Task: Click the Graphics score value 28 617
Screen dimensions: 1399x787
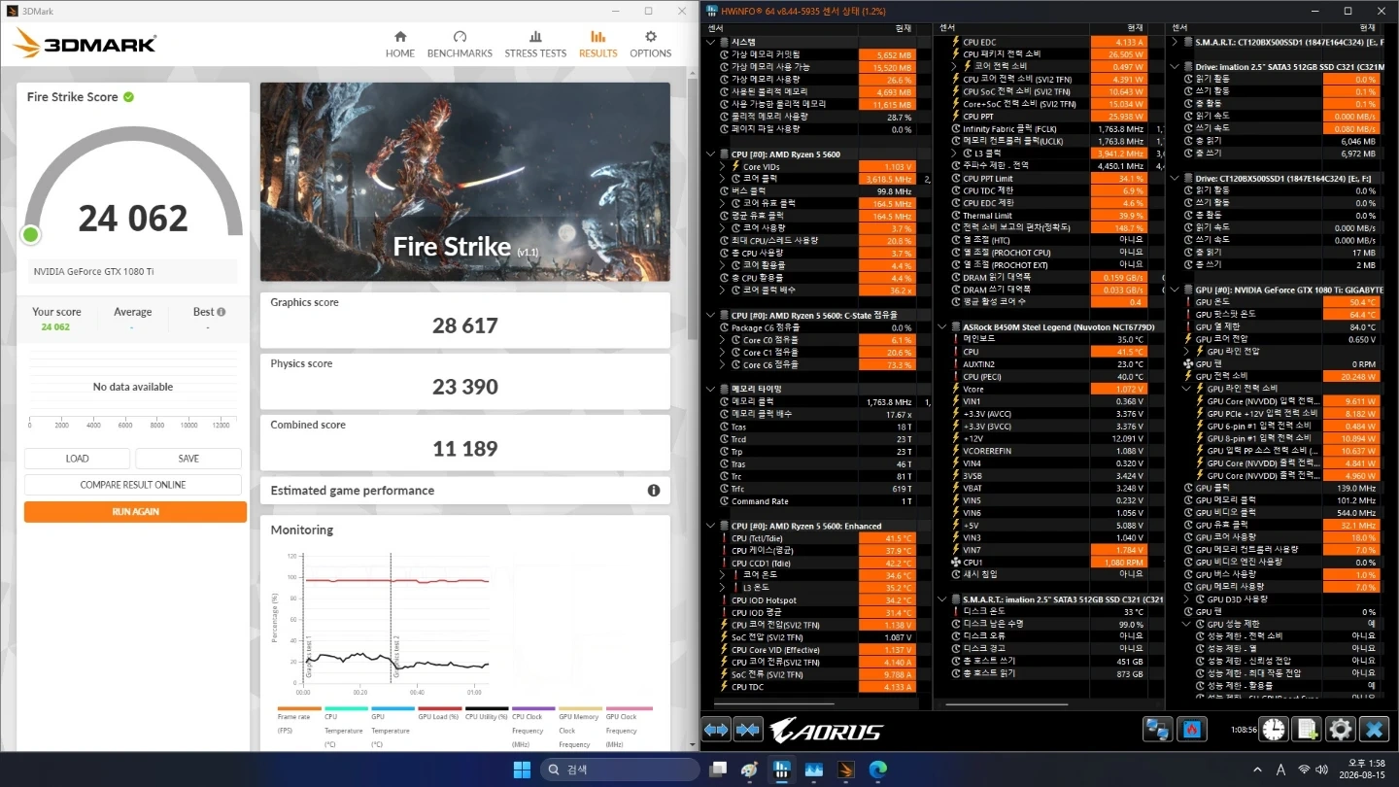Action: pos(464,325)
